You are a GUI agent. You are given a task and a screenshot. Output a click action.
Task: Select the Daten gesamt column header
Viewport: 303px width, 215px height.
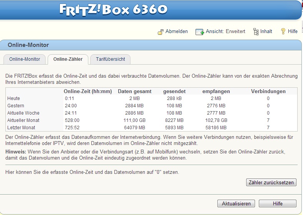tap(135, 91)
